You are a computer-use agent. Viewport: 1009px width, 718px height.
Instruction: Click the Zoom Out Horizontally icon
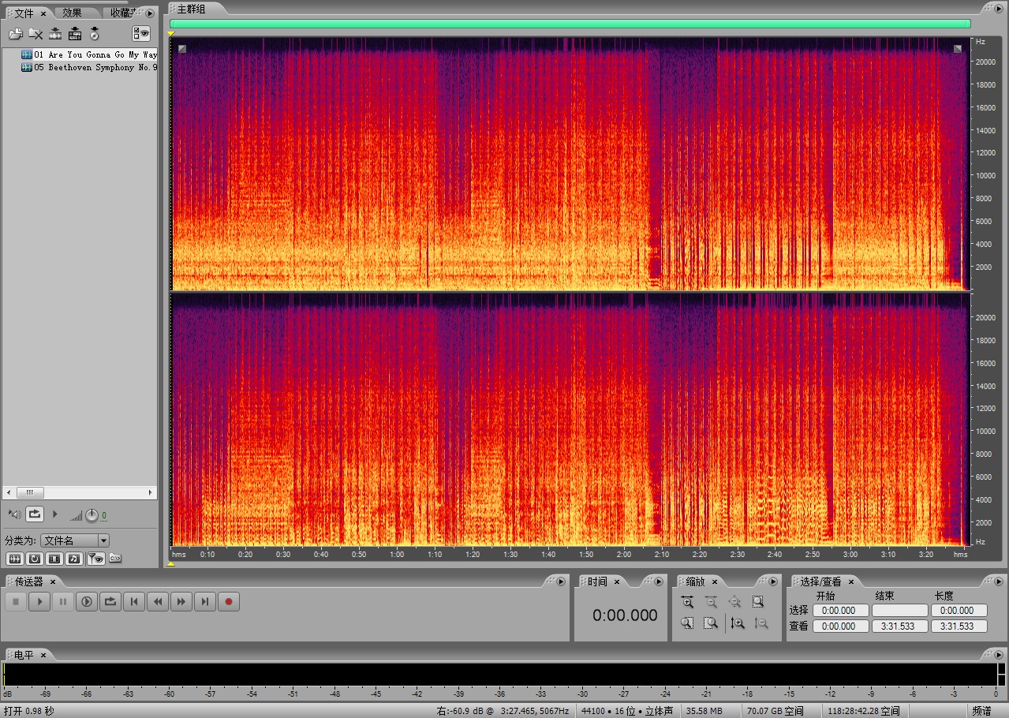tap(711, 602)
